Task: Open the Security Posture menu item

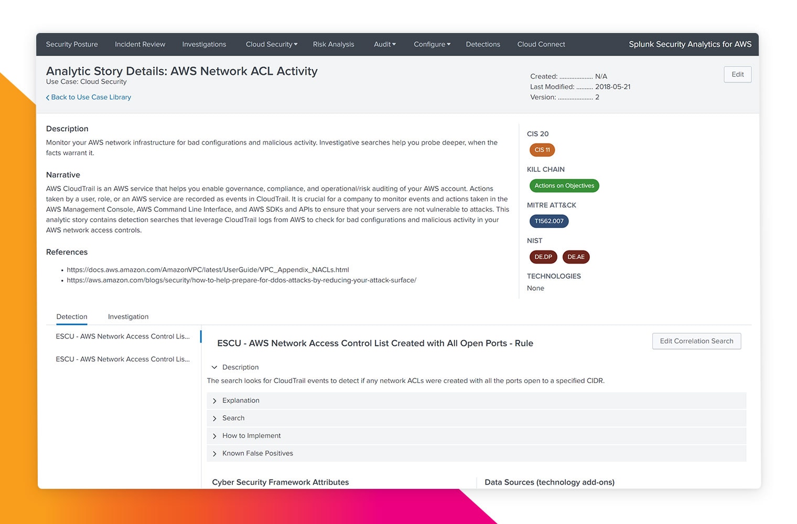Action: (72, 45)
